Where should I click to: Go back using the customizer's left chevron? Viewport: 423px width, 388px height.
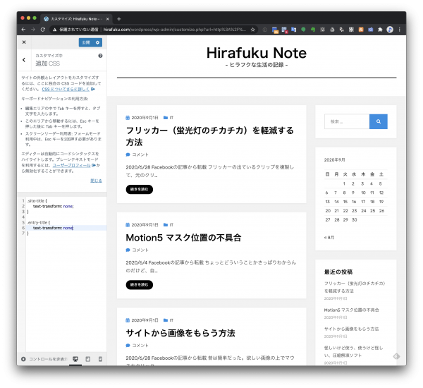click(x=24, y=60)
